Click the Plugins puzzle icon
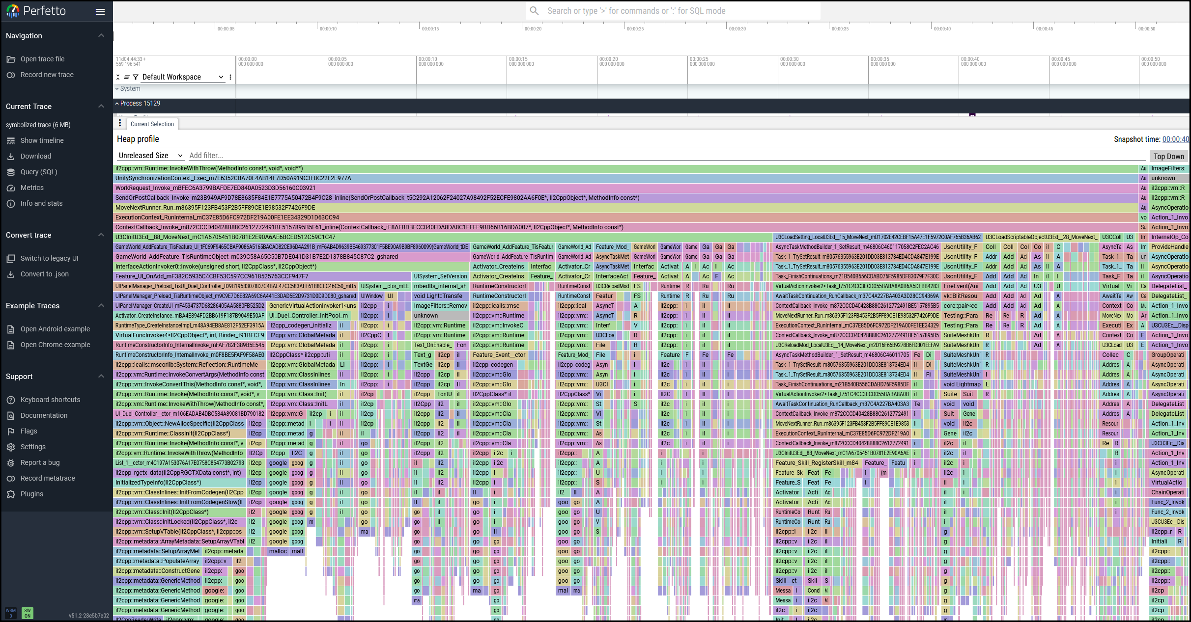Screen dimensions: 1191x622 pos(11,494)
